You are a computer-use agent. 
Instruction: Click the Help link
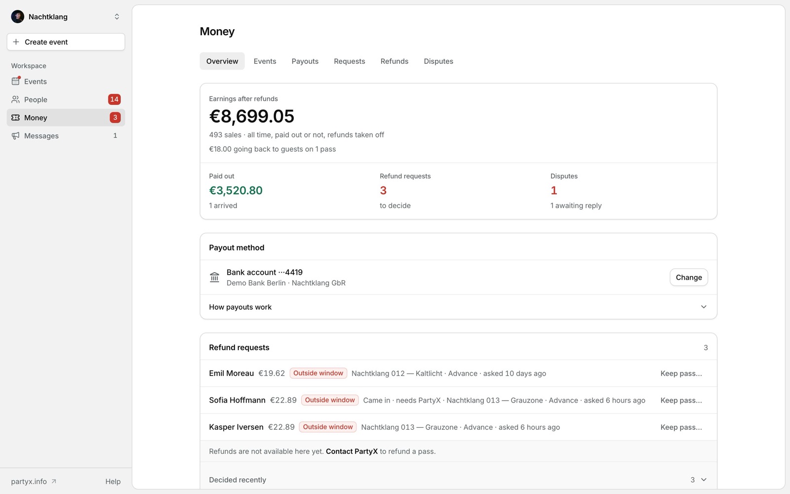(113, 481)
